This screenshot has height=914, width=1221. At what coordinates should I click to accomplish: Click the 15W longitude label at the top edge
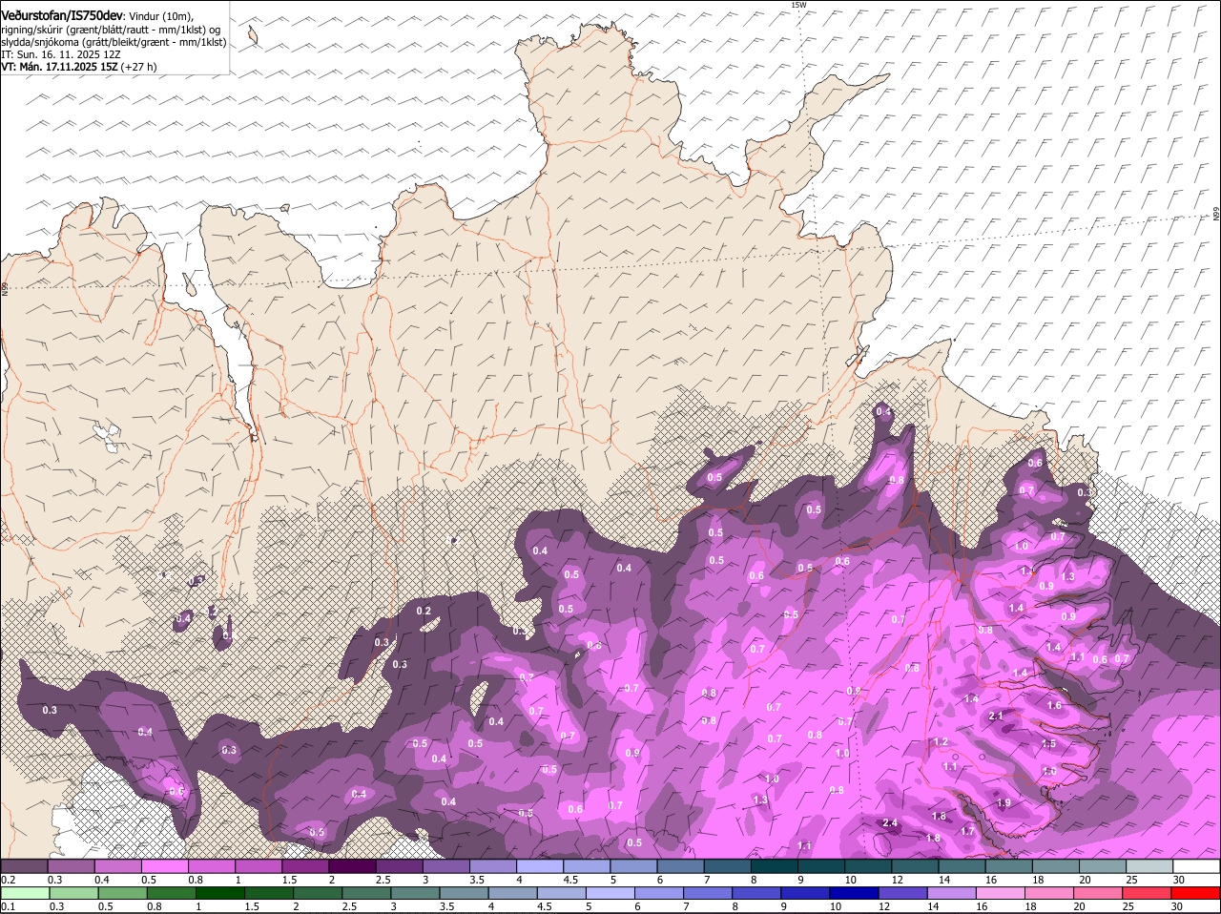[798, 5]
